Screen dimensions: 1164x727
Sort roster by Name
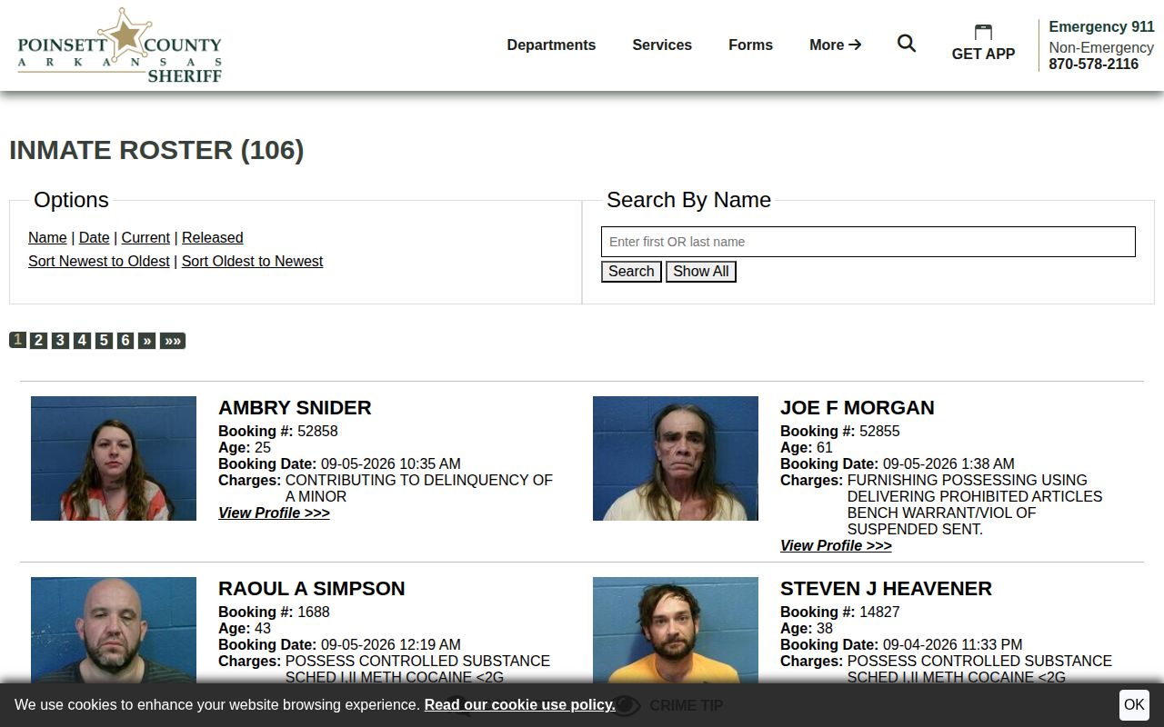[x=47, y=237]
